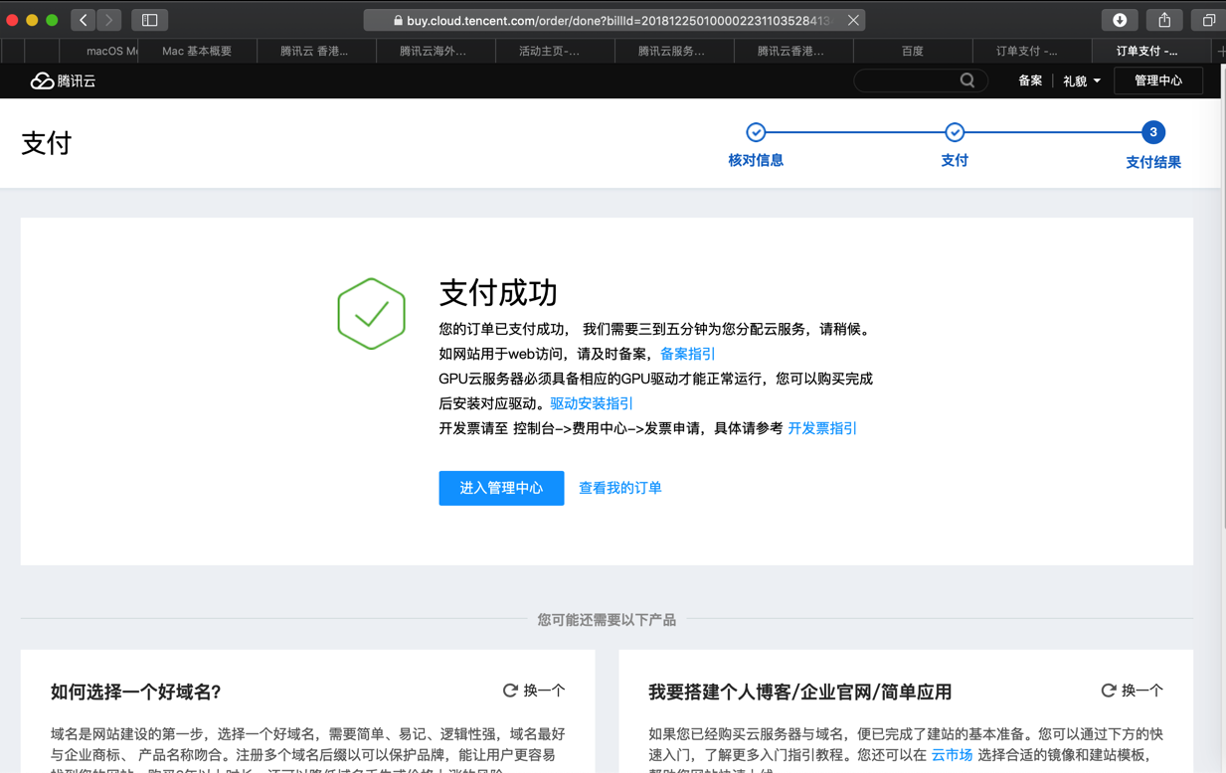
Task: Switch to the first 腾讯云 香港 tab
Action: coord(314,51)
